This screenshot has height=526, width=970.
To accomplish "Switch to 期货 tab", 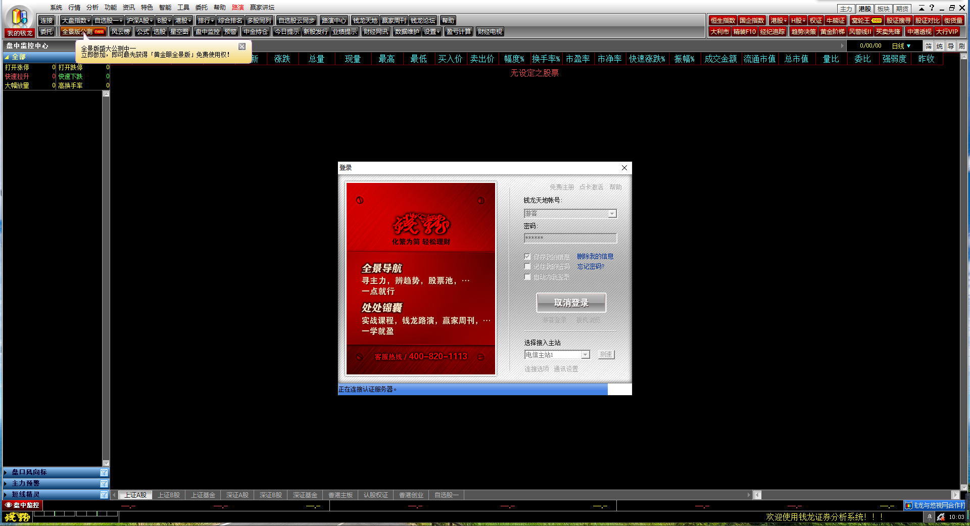I will point(902,9).
